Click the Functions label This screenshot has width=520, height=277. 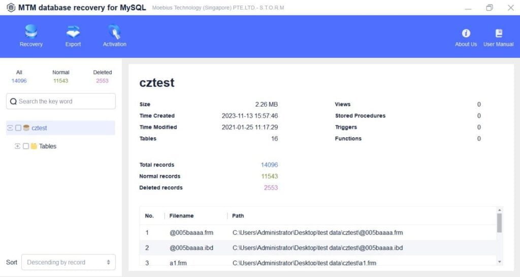(348, 138)
